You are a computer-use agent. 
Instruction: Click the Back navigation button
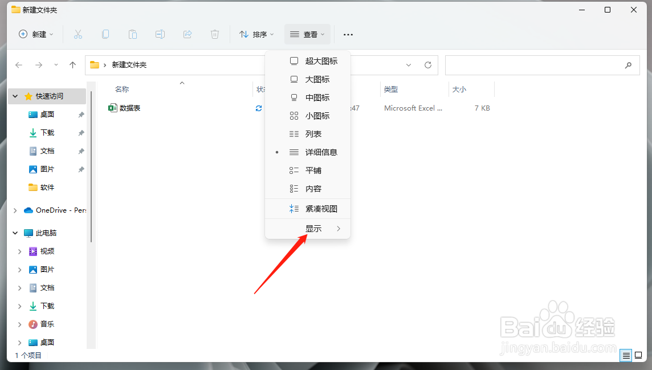(18, 65)
